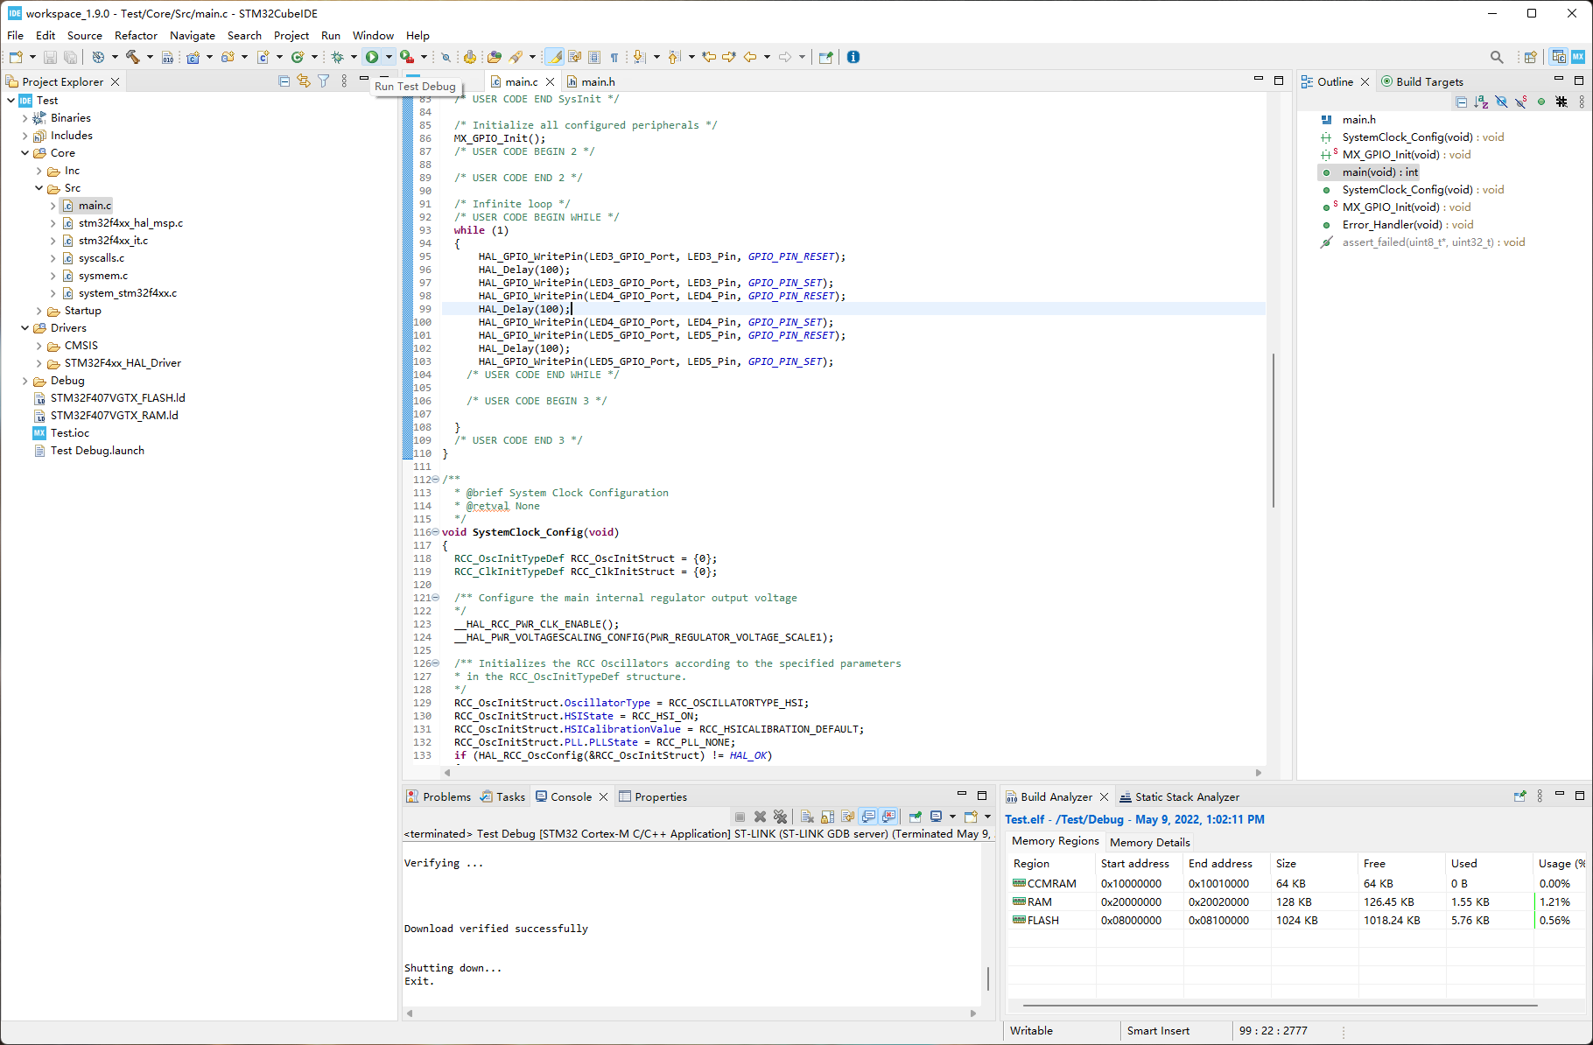Open the Problems tab
Viewport: 1593px width, 1045px height.
click(439, 797)
